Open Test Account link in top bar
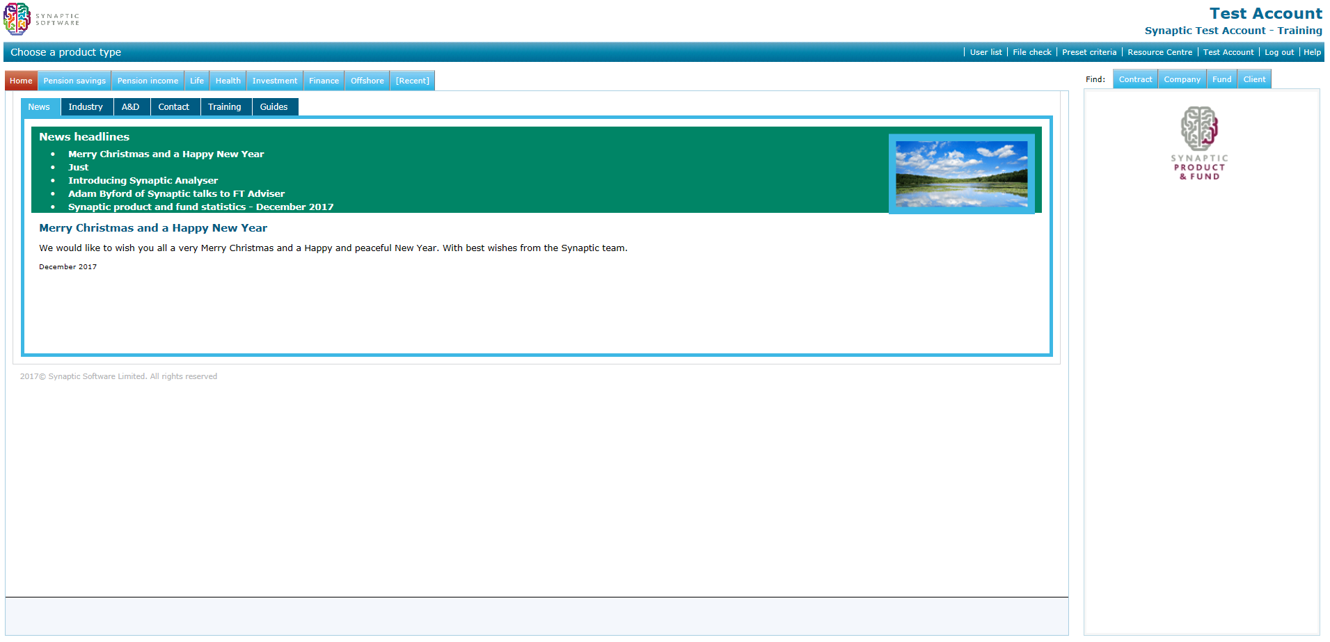 1228,52
